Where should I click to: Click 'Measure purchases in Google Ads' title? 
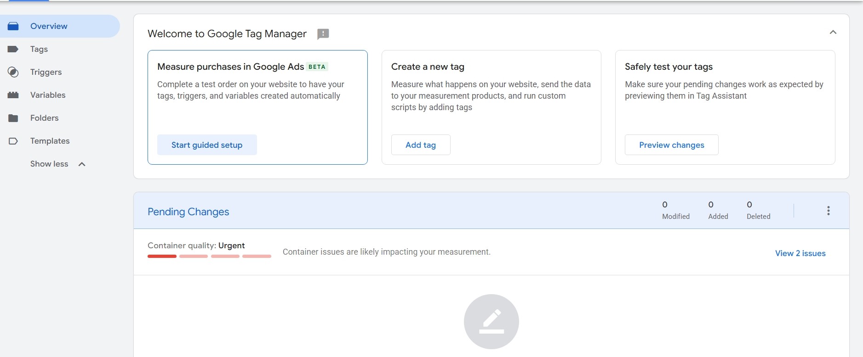pyautogui.click(x=231, y=67)
